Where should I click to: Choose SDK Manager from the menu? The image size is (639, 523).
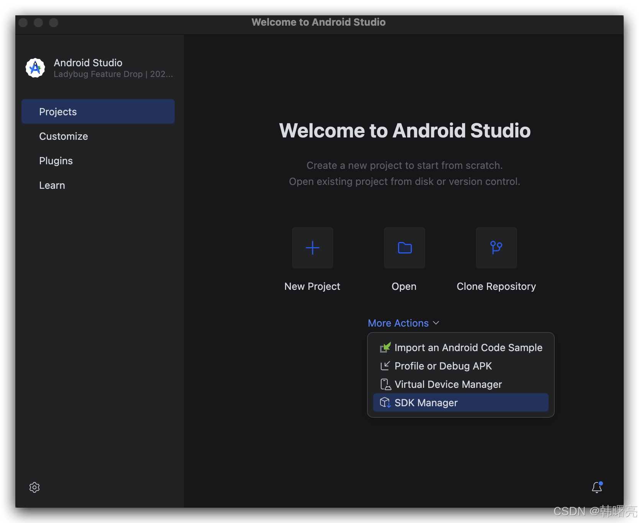tap(461, 403)
